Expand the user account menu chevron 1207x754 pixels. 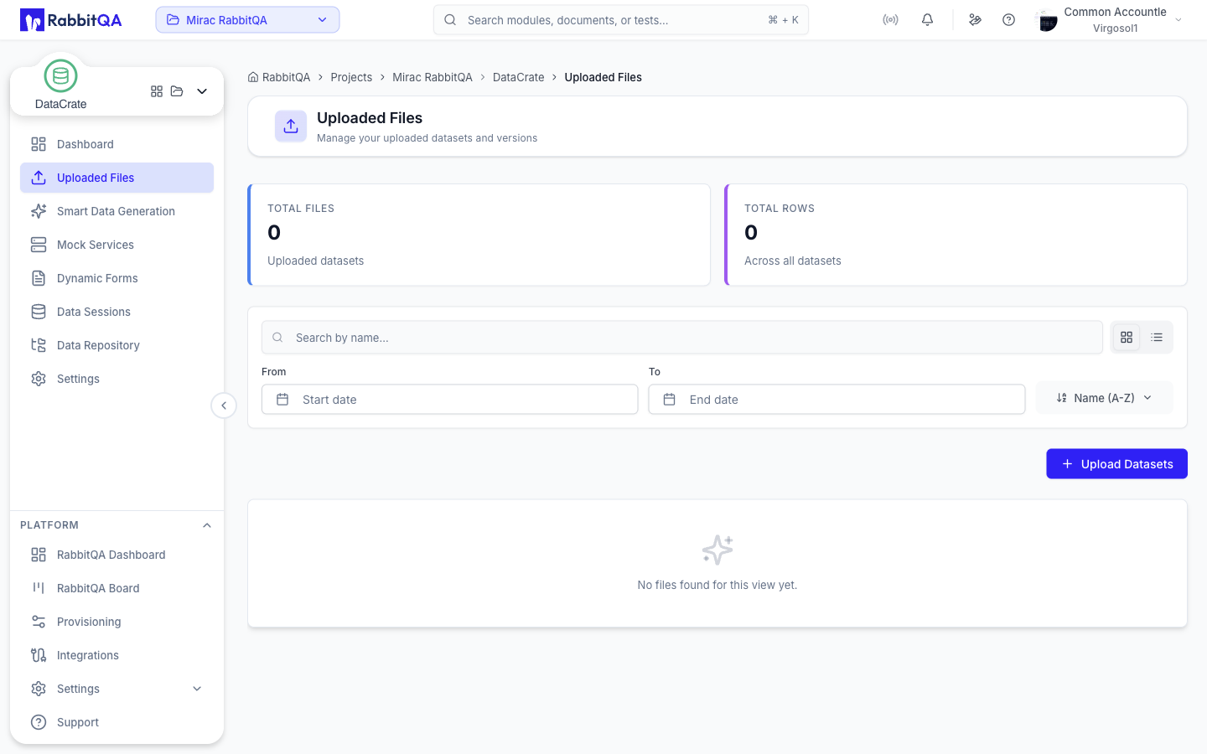pyautogui.click(x=1179, y=20)
